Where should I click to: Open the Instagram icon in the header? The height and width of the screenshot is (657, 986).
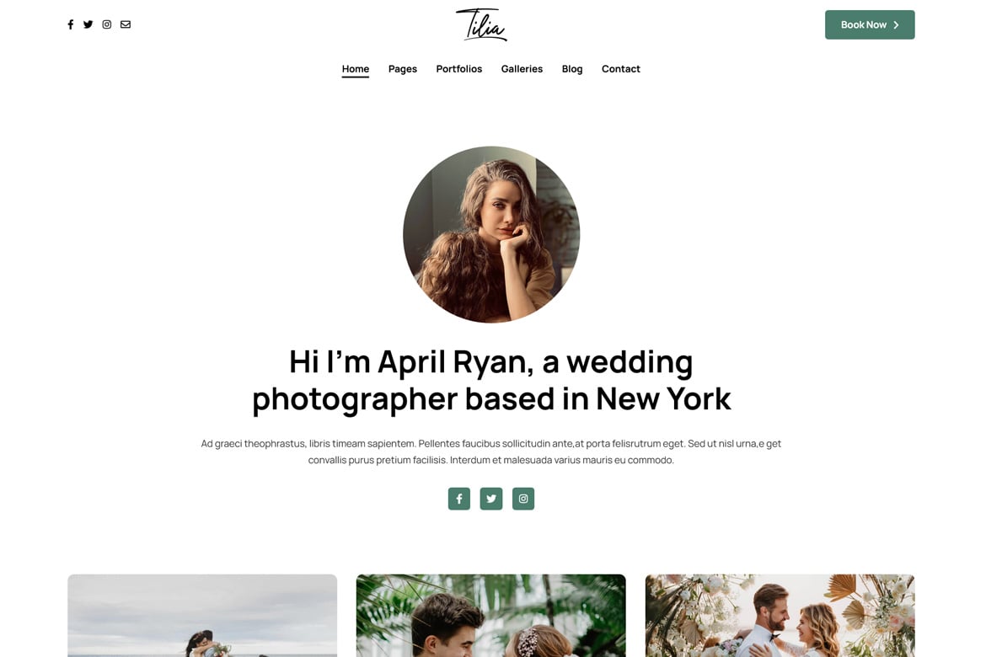[x=107, y=24]
